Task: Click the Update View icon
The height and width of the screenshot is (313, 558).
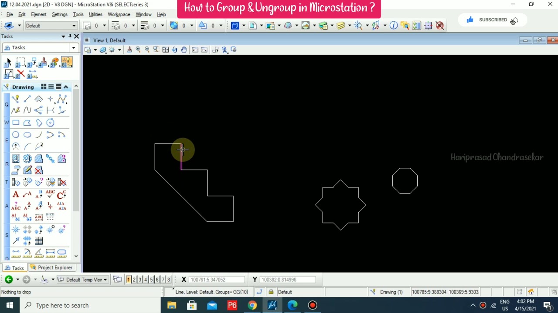Action: click(x=129, y=50)
